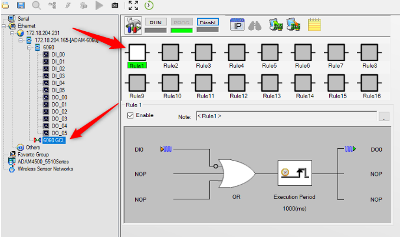Collapse the Ethernet tree node

pyautogui.click(x=4, y=26)
